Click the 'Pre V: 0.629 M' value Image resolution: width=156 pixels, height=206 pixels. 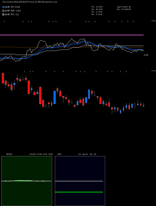pos(124,9)
